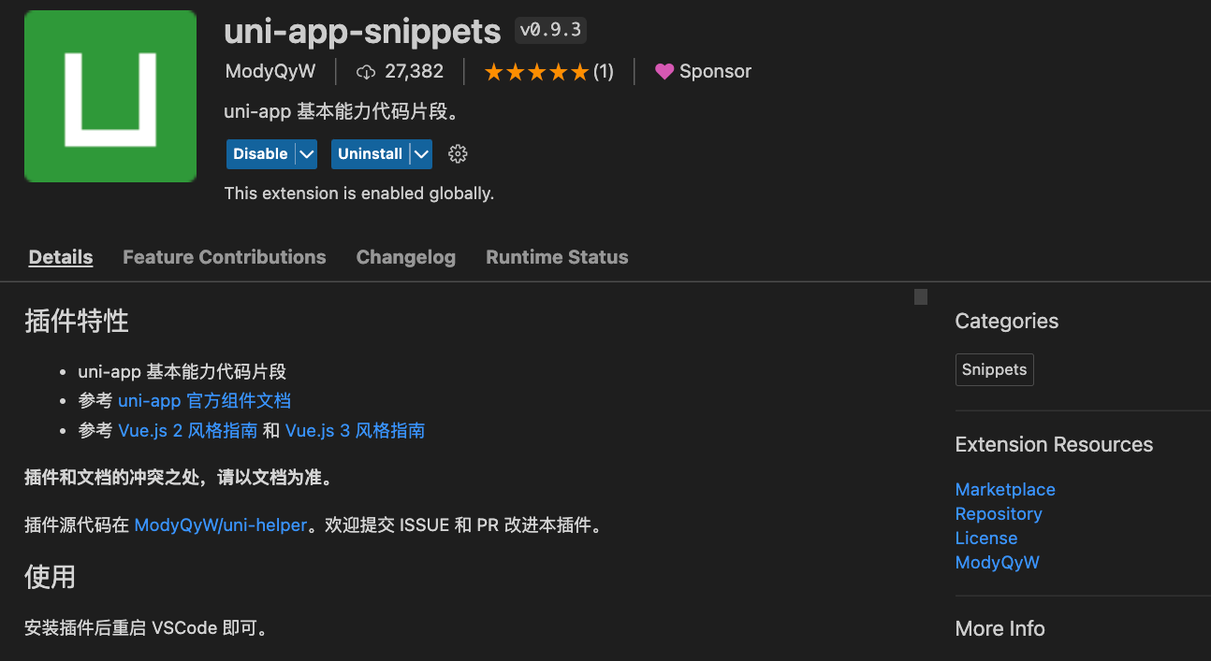Open the Marketplace resource link

[x=1005, y=490]
